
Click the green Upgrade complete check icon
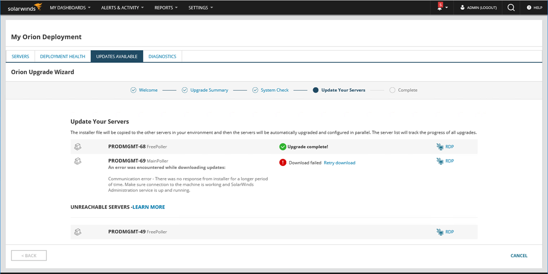(283, 147)
